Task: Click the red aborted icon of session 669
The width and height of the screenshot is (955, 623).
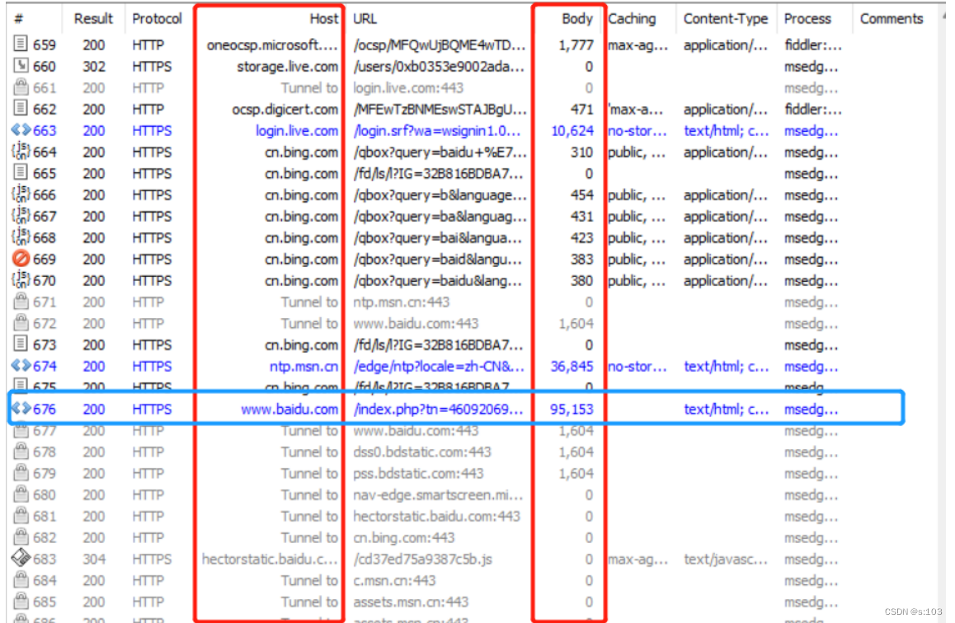Action: click(21, 258)
